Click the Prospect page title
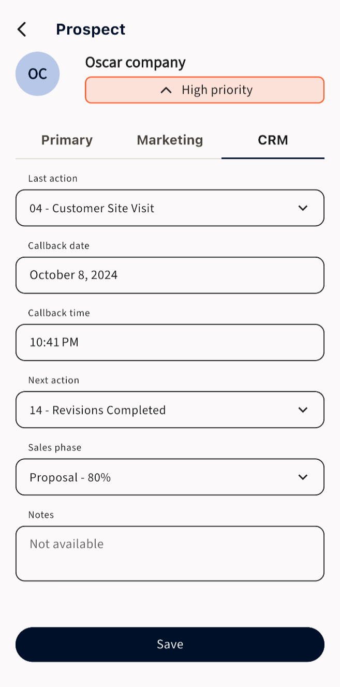The image size is (340, 687). click(91, 30)
